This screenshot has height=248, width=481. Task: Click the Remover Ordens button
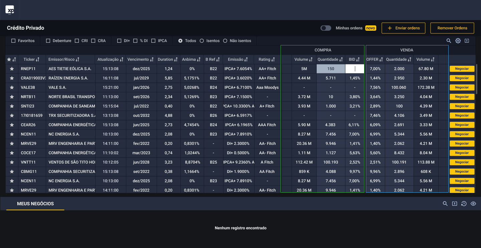[x=452, y=28]
